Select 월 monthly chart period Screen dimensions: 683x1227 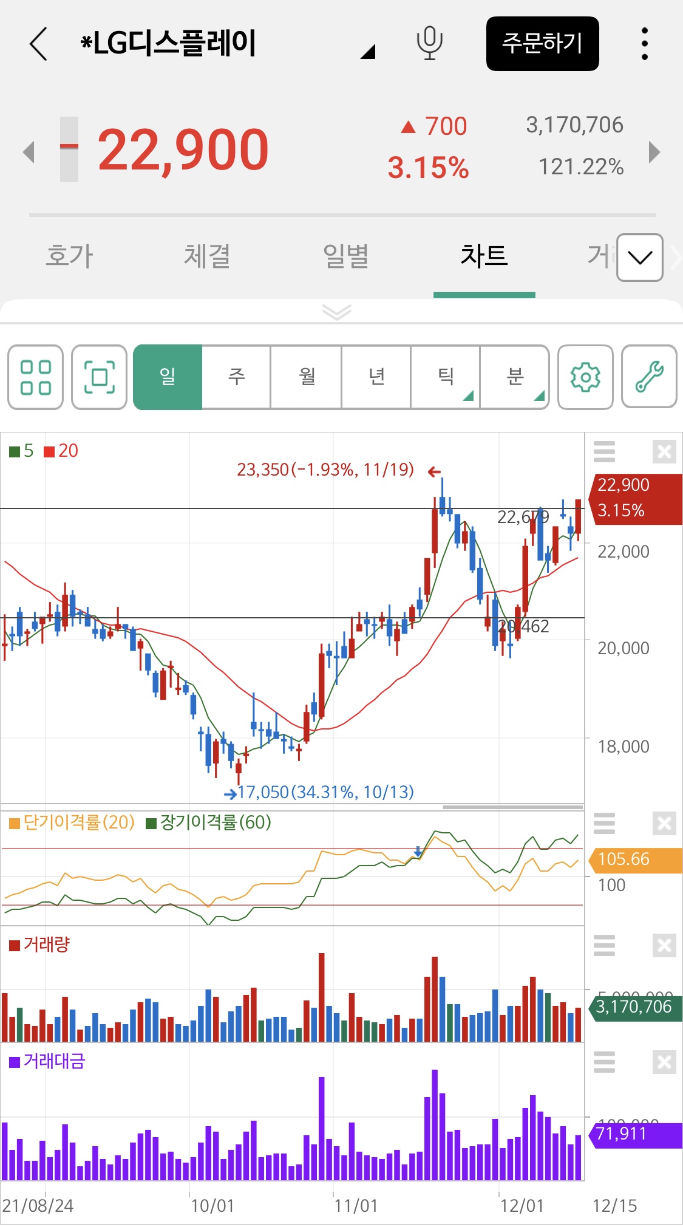(x=306, y=377)
